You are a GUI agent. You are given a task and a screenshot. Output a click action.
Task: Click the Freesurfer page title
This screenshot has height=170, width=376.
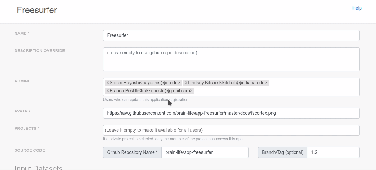point(37,10)
